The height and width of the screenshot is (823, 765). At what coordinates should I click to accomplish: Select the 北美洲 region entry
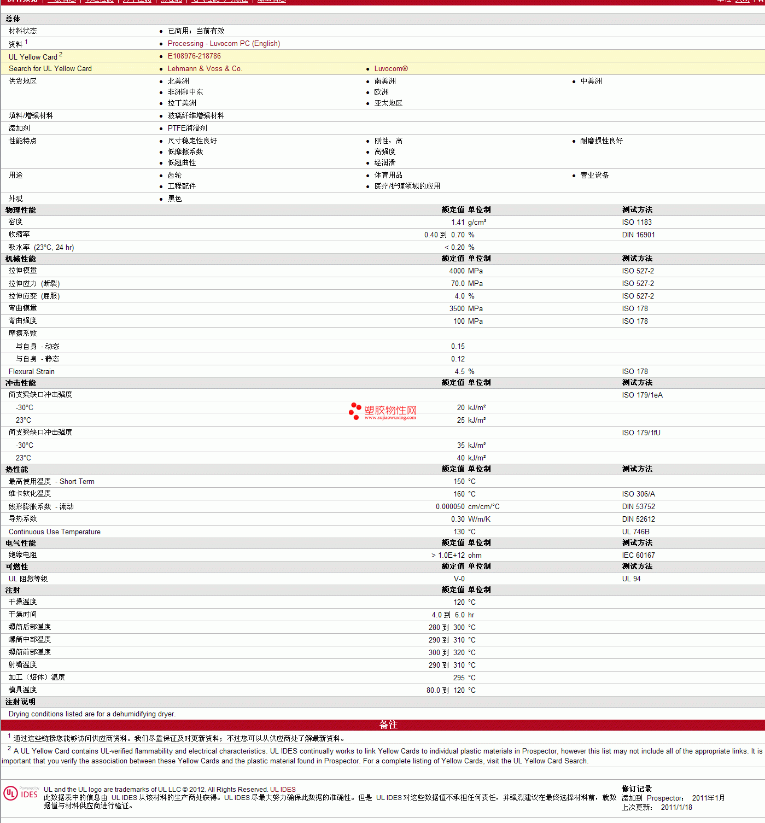178,81
